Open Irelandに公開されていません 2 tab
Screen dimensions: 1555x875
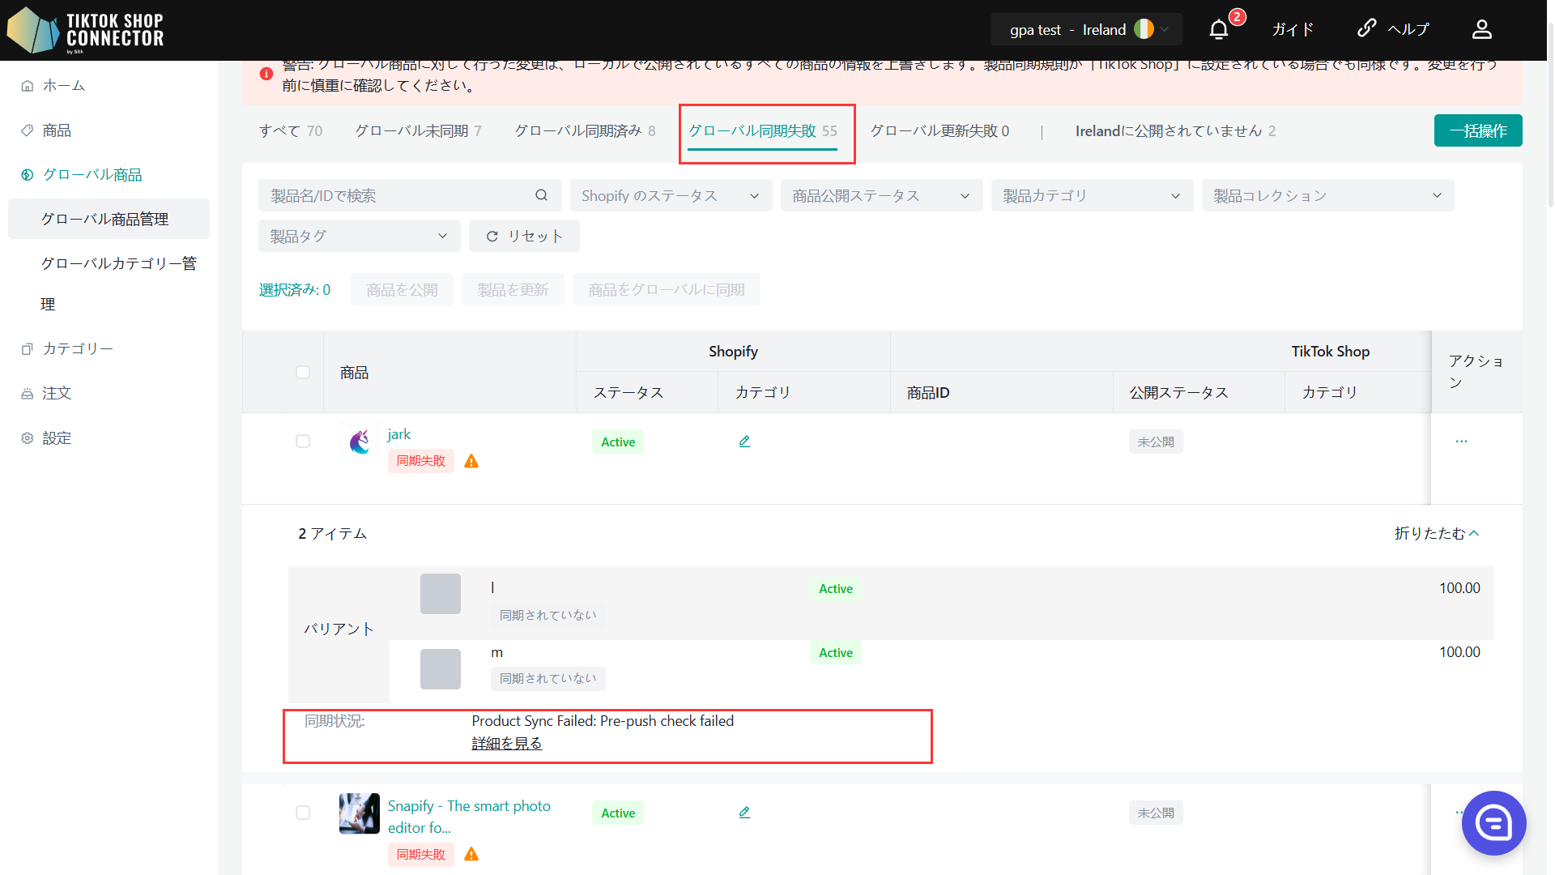[x=1176, y=130]
